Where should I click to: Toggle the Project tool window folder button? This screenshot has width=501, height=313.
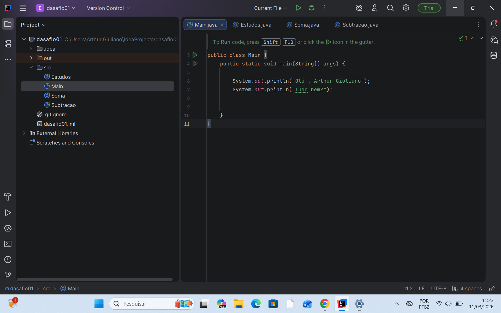[x=8, y=24]
